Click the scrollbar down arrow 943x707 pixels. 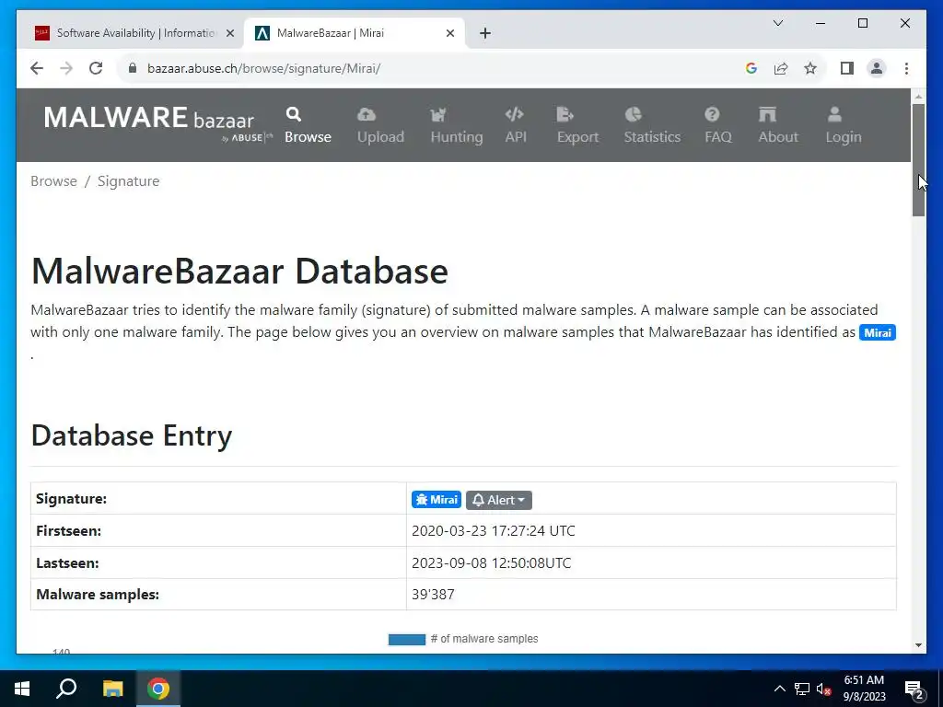click(918, 645)
